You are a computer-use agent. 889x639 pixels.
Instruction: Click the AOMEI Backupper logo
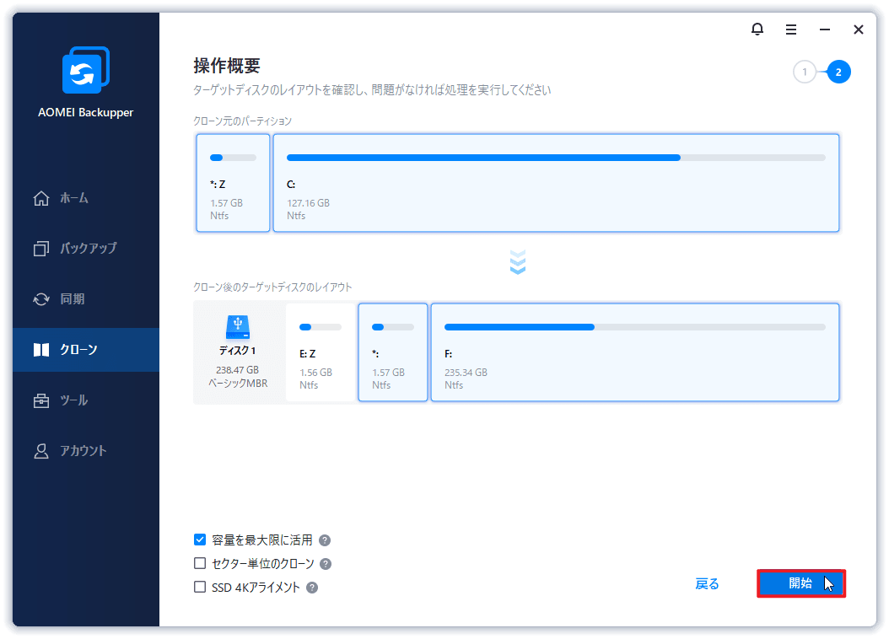tap(84, 70)
